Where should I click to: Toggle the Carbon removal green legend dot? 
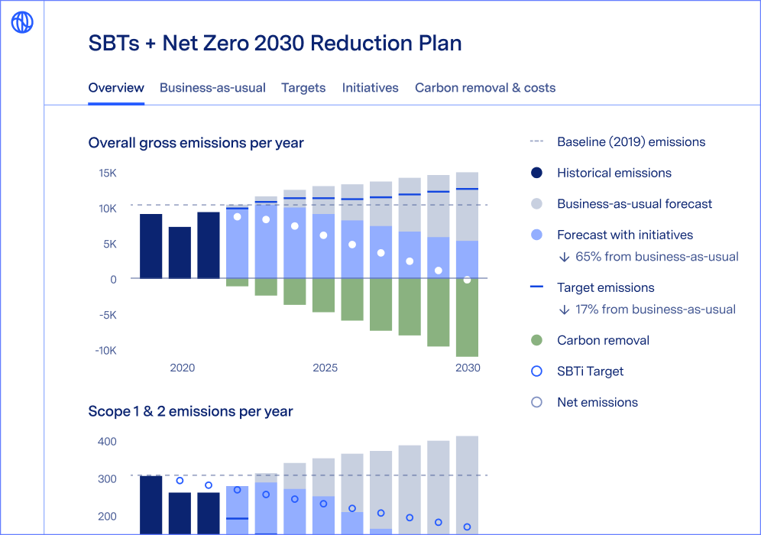point(536,341)
